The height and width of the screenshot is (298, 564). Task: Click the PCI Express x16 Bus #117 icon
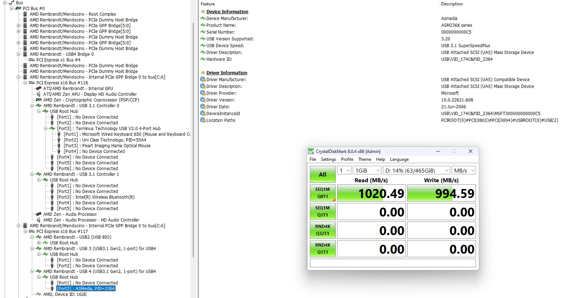[32, 232]
